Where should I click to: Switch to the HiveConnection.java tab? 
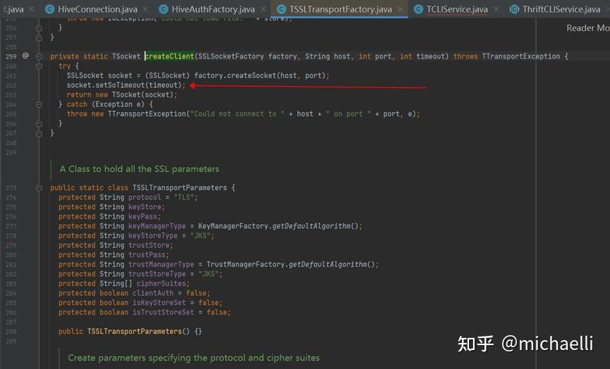[97, 9]
